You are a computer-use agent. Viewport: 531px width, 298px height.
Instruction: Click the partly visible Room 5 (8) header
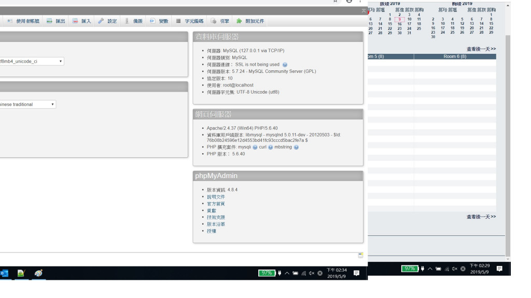pos(391,56)
